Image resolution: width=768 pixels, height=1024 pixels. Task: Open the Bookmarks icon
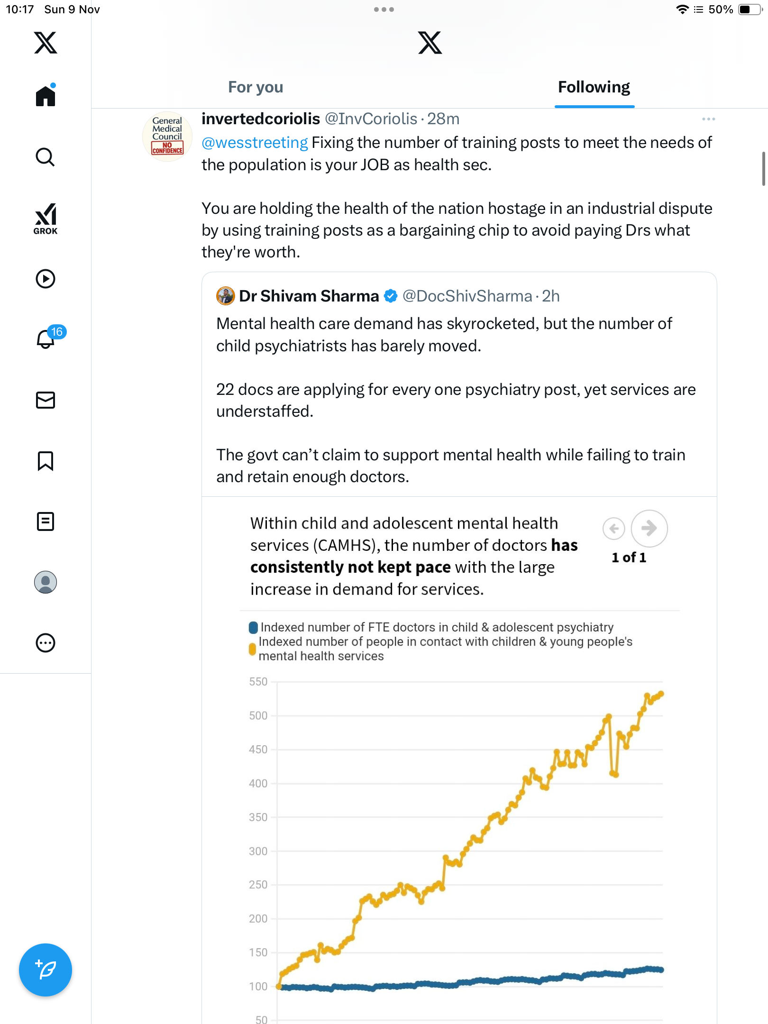coord(46,461)
